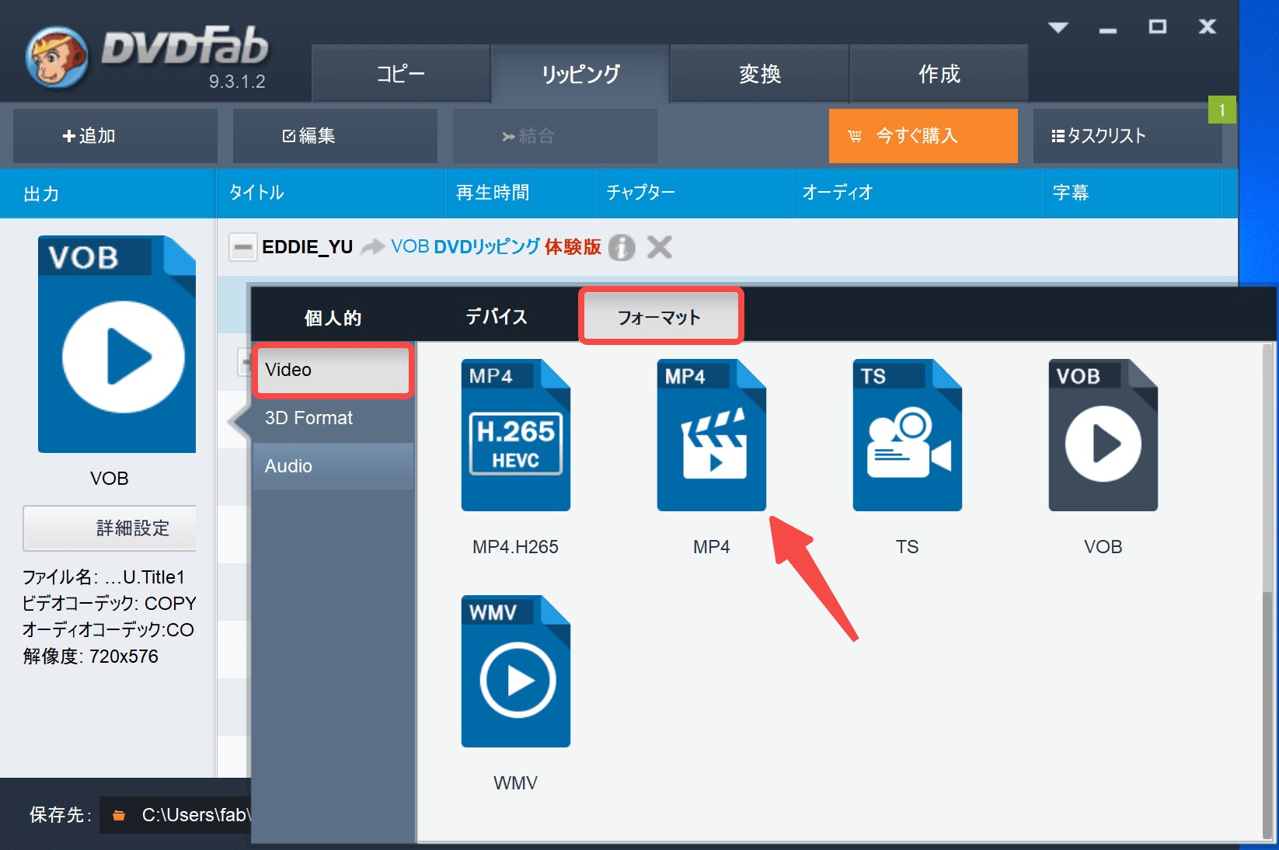This screenshot has width=1279, height=850.
Task: Click the タイトル column header
Action: pos(331,193)
